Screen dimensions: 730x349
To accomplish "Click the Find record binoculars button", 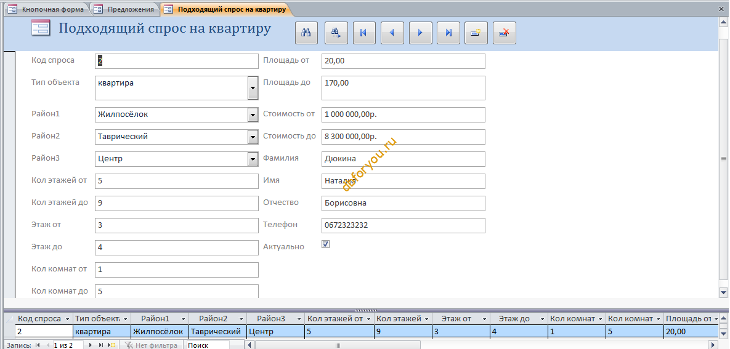I will click(x=306, y=33).
